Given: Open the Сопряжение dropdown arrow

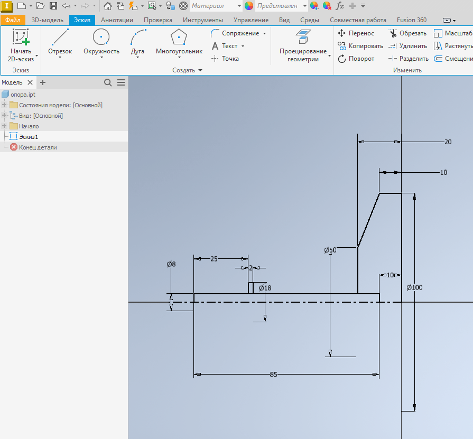Looking at the screenshot, I should coord(265,33).
